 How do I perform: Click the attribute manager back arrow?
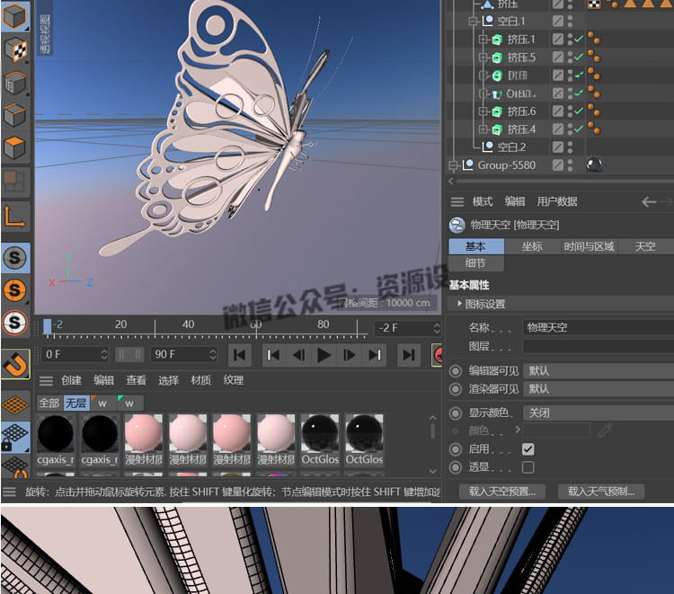pos(650,202)
